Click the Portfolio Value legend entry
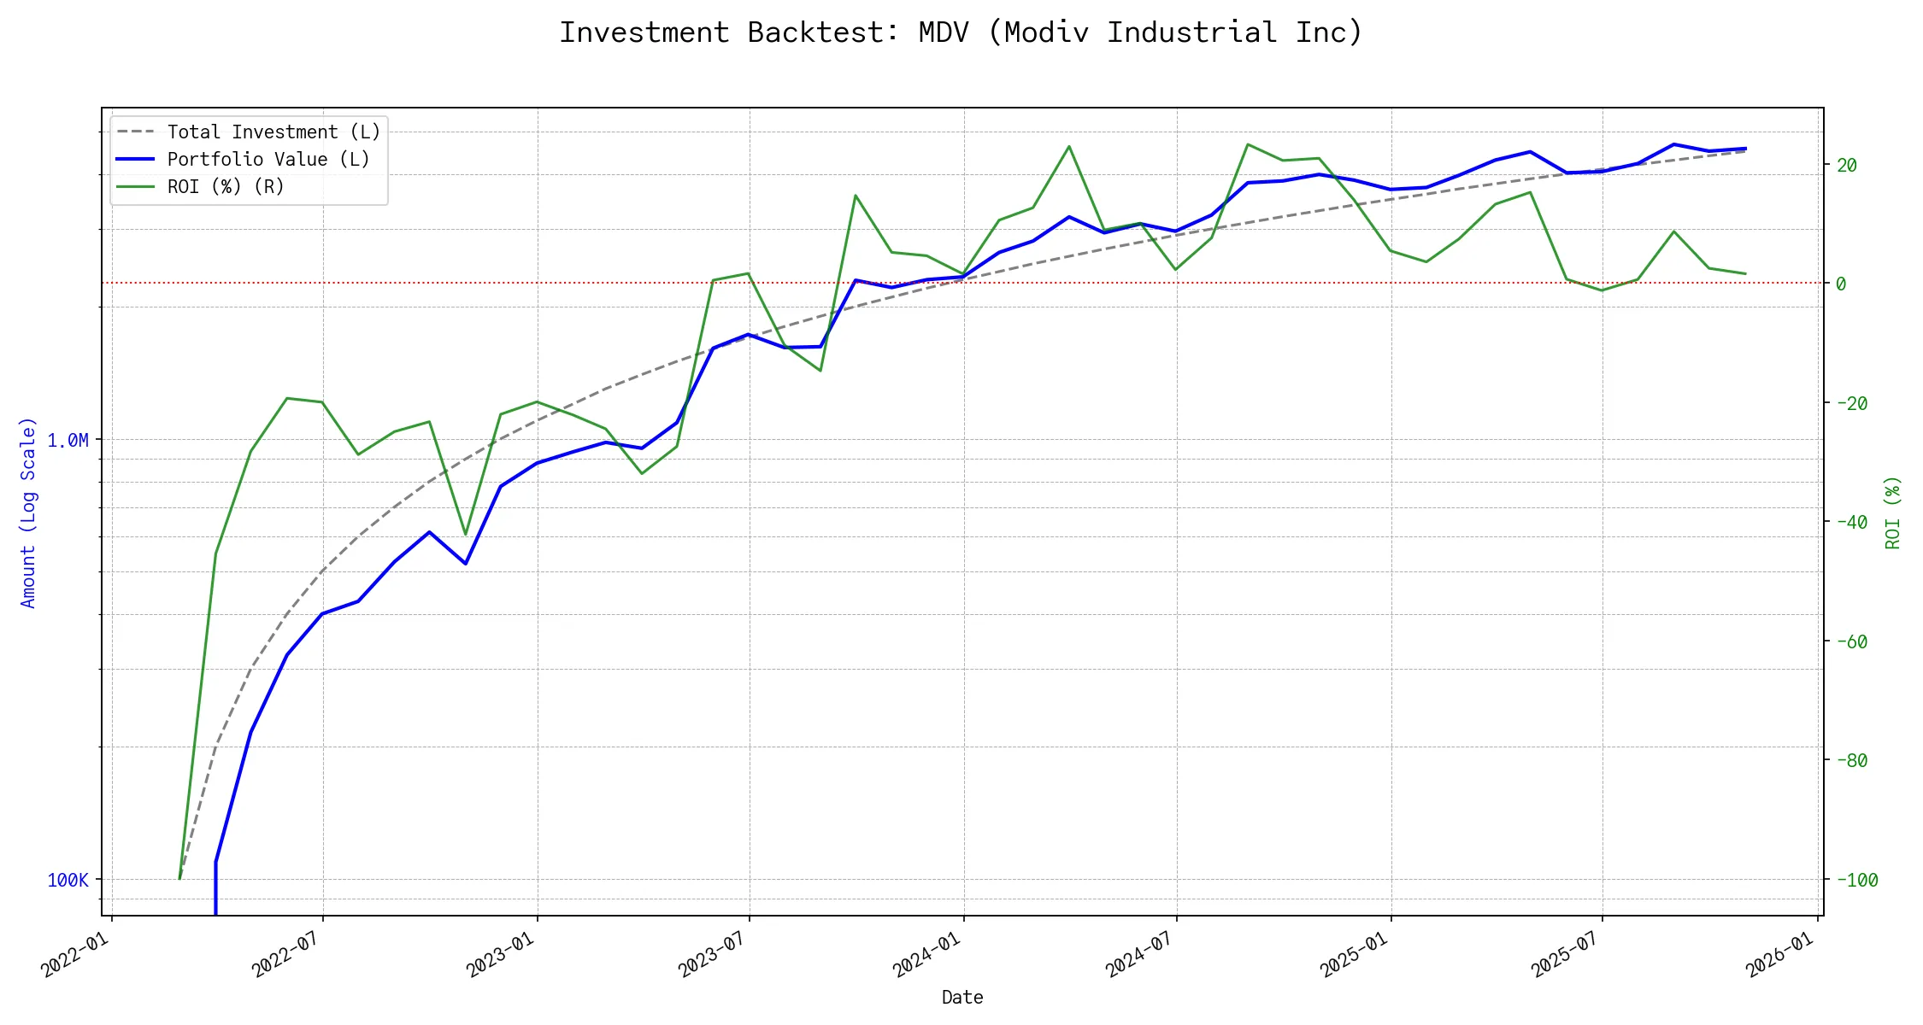This screenshot has width=1923, height=1025. tap(268, 160)
